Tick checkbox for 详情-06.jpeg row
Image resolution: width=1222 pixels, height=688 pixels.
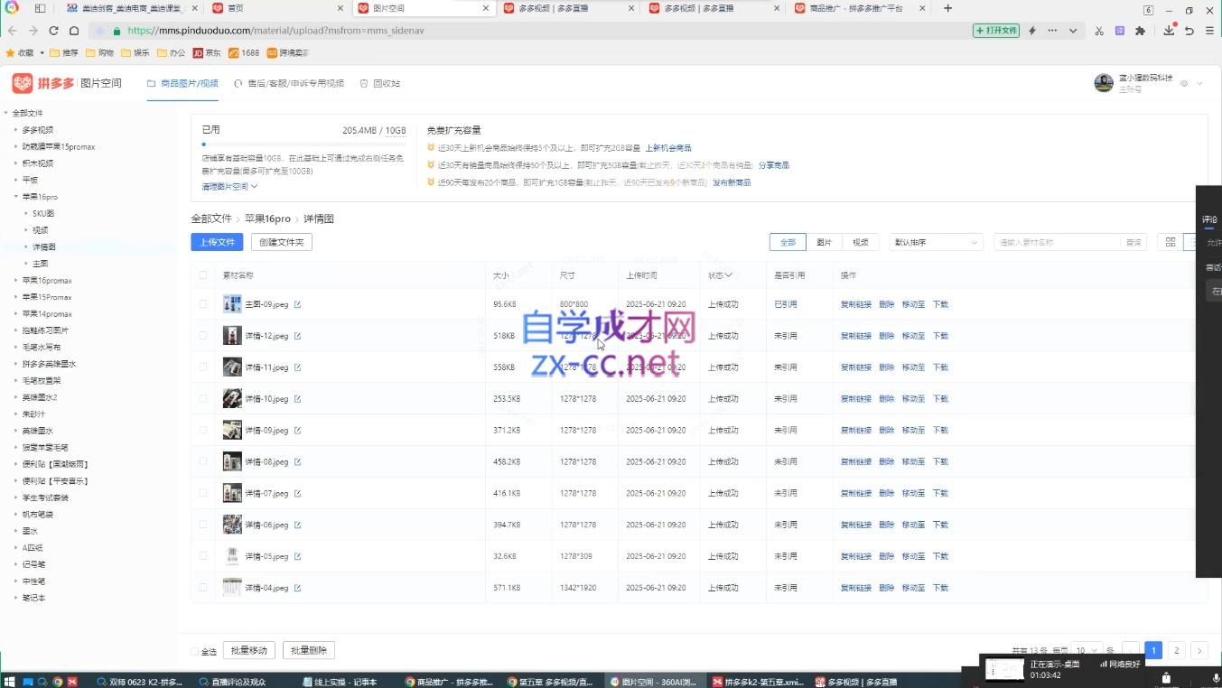[203, 525]
